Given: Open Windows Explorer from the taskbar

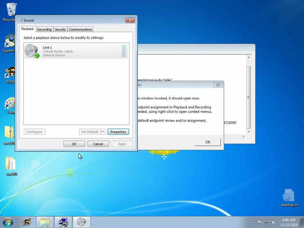Looking at the screenshot, I should point(45,222).
